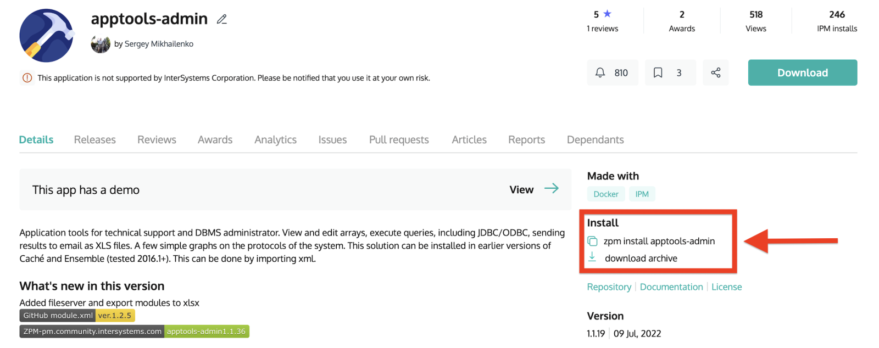Open the Analytics tab
879x348 pixels.
(275, 140)
